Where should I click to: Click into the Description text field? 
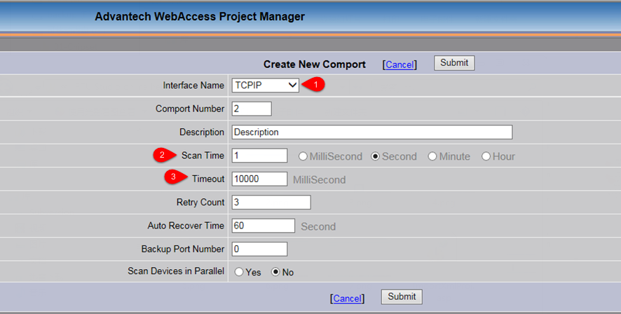coord(371,132)
